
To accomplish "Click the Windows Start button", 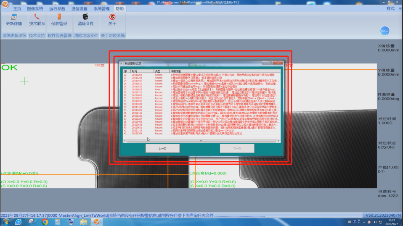I will point(6,222).
